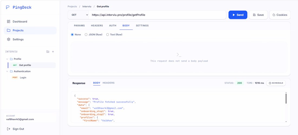Open Cookies manager
The width and height of the screenshot is (298, 135).
[x=280, y=15]
